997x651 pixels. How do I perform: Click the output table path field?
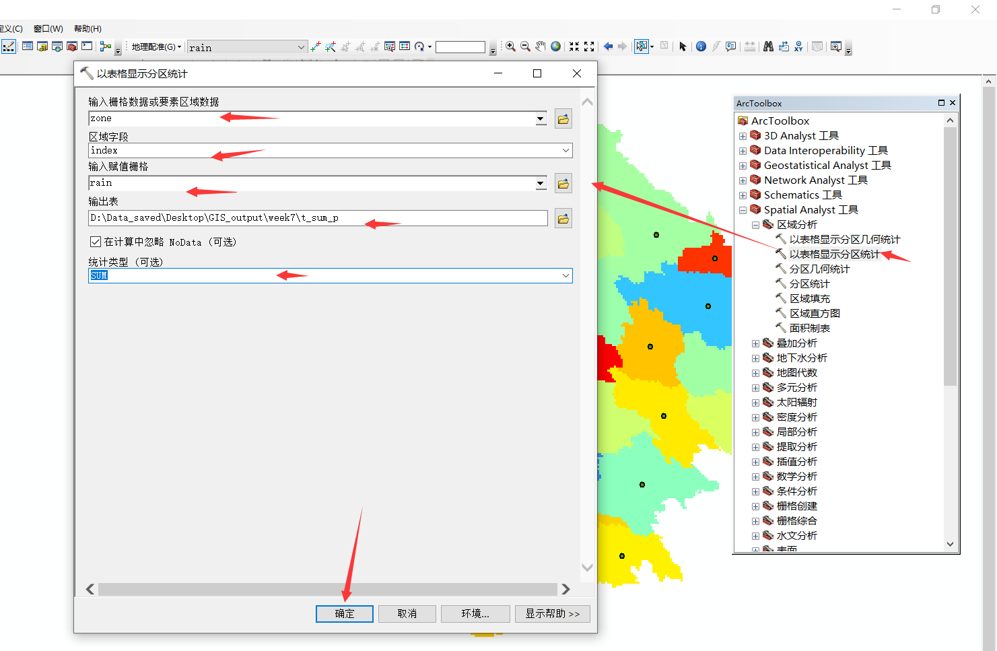pos(318,218)
